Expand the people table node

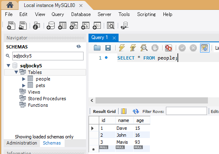[x=24, y=79]
